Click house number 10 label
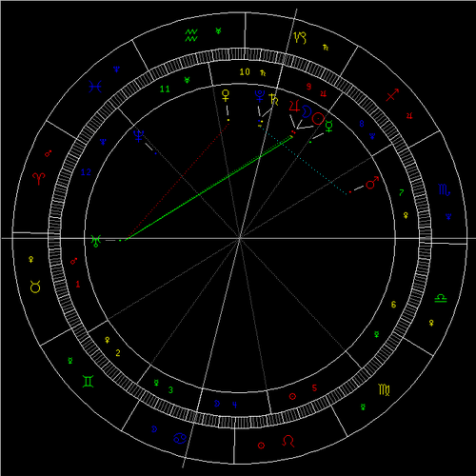476x476 pixels. click(245, 72)
